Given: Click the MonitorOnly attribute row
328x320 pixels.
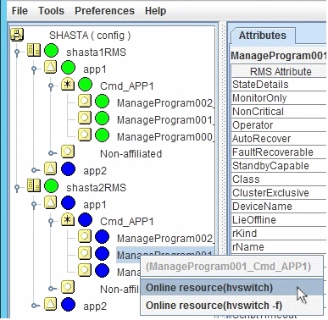Looking at the screenshot, I should click(279, 98).
